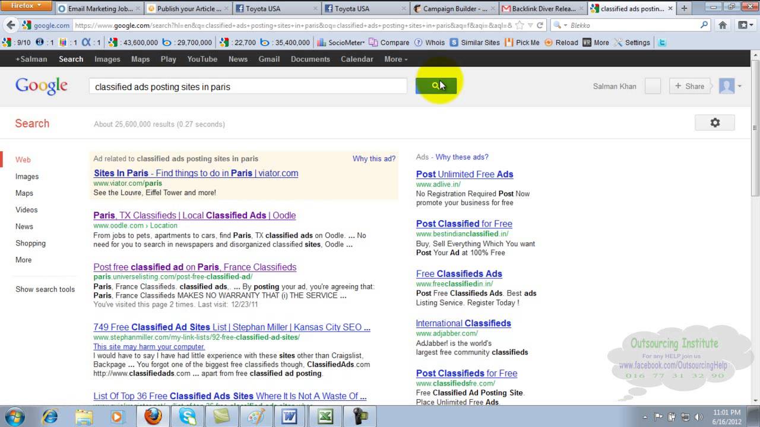760x427 pixels.
Task: Click into the Google search query box
Action: [248, 87]
